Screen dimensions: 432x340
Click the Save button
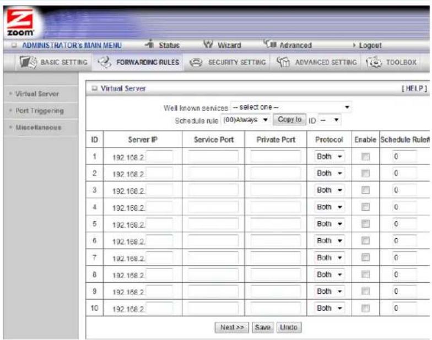pos(262,327)
